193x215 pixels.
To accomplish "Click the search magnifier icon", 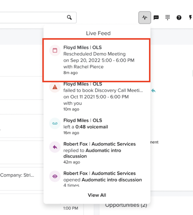I will coord(69,17).
